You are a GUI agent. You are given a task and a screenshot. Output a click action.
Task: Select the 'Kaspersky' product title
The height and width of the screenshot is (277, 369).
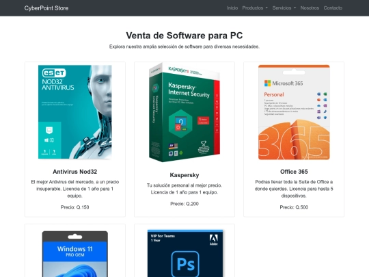click(184, 175)
